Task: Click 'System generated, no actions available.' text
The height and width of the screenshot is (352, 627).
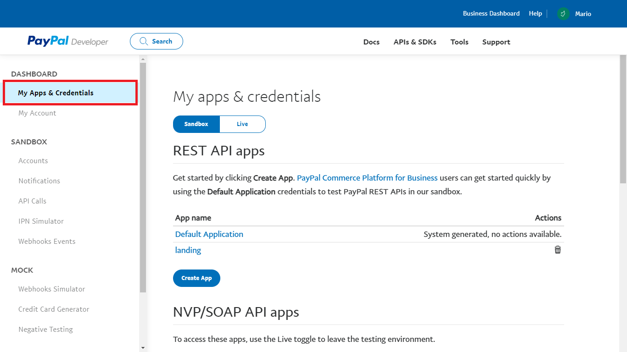Action: (x=493, y=234)
